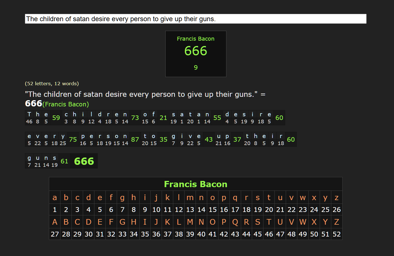Click uppercase M in the cipher table
Screen dimensions: 394x256
pos(190,222)
